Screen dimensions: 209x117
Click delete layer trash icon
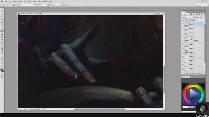(202, 73)
